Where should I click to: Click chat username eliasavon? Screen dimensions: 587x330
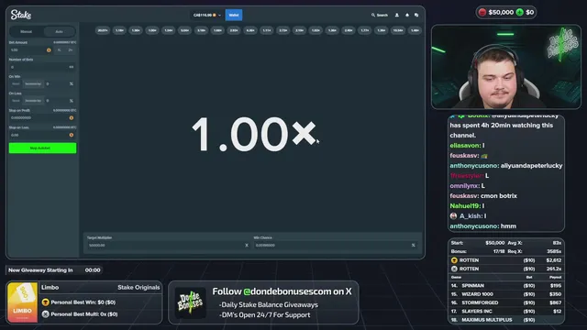coord(465,146)
